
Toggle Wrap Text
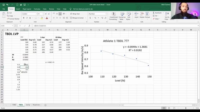(x=75, y=14)
